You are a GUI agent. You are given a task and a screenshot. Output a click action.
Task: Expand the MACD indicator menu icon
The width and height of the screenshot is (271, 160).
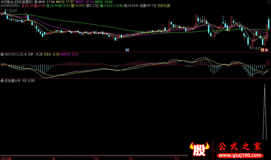click(2, 54)
